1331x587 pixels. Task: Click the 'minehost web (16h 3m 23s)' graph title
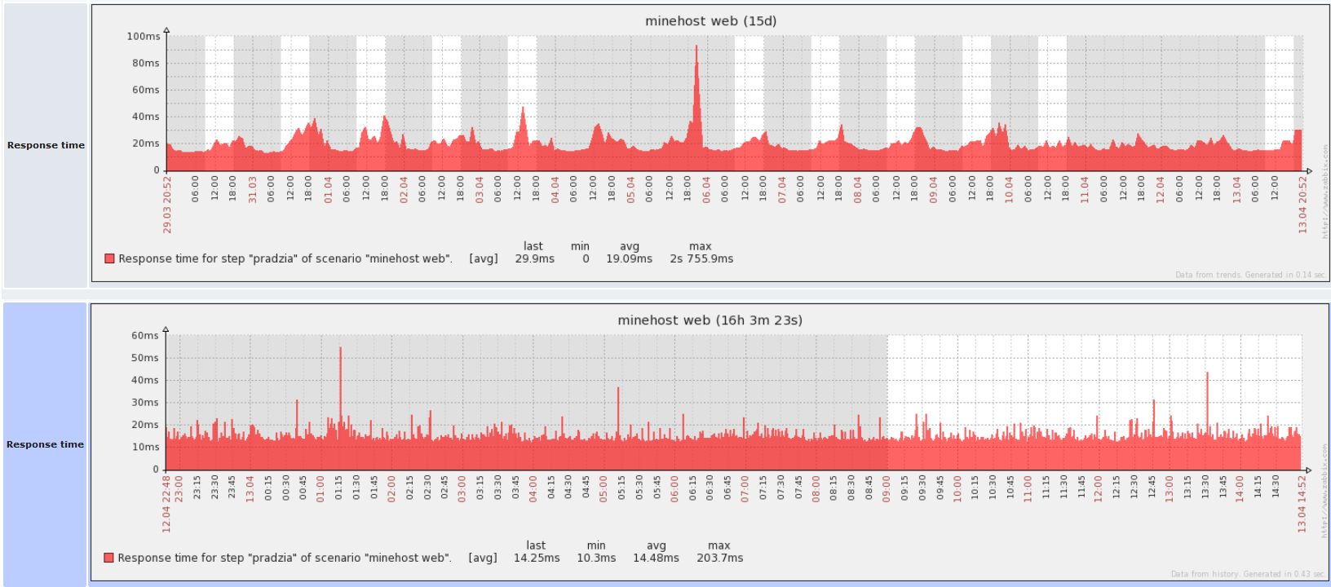tap(710, 320)
